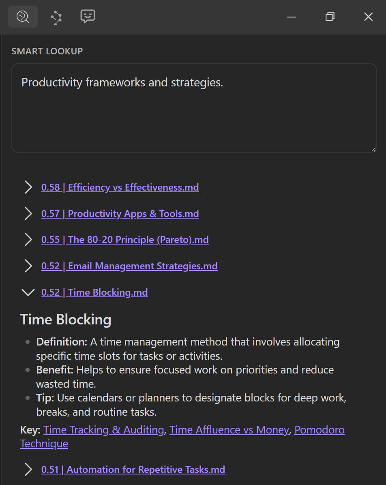Expand the Email Management Strategies result
The width and height of the screenshot is (386, 485).
coord(28,266)
